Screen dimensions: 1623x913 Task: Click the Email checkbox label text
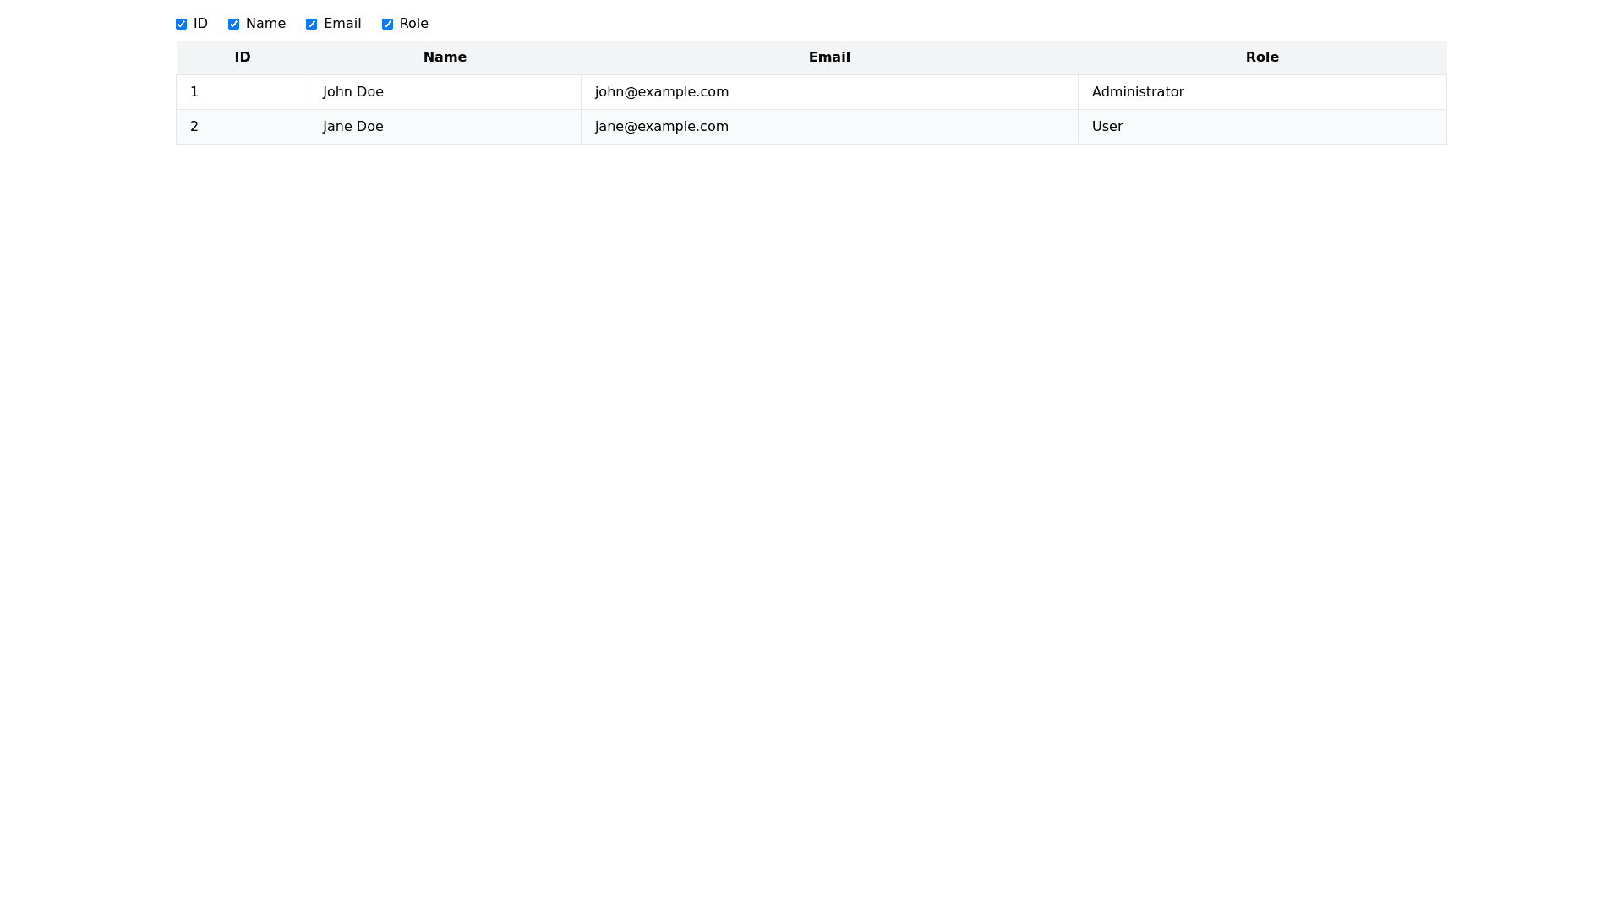(342, 24)
